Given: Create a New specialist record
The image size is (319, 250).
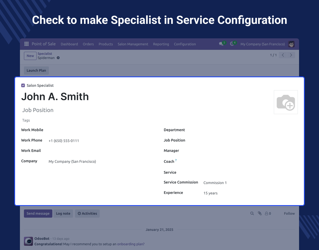Looking at the screenshot, I should [x=30, y=56].
